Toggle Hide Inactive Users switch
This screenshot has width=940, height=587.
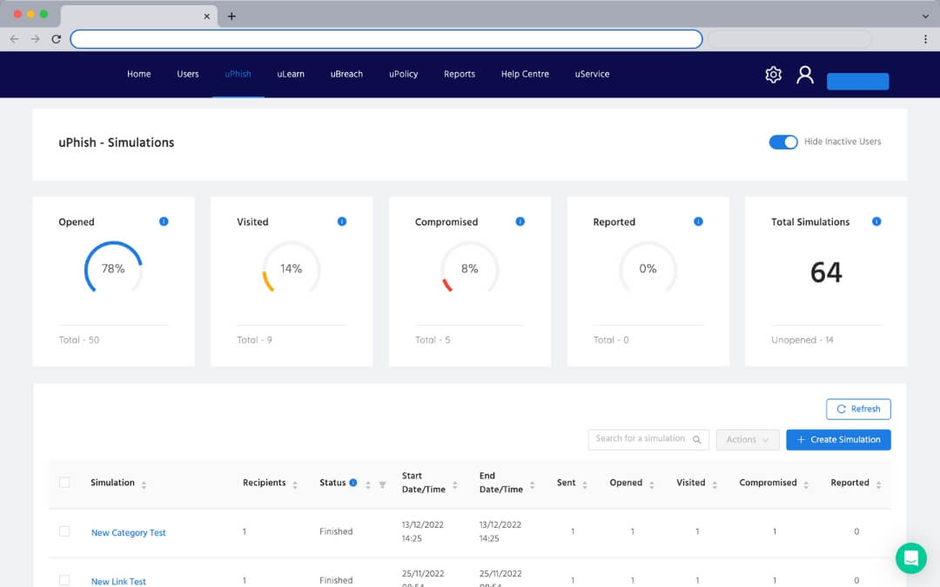(x=782, y=142)
